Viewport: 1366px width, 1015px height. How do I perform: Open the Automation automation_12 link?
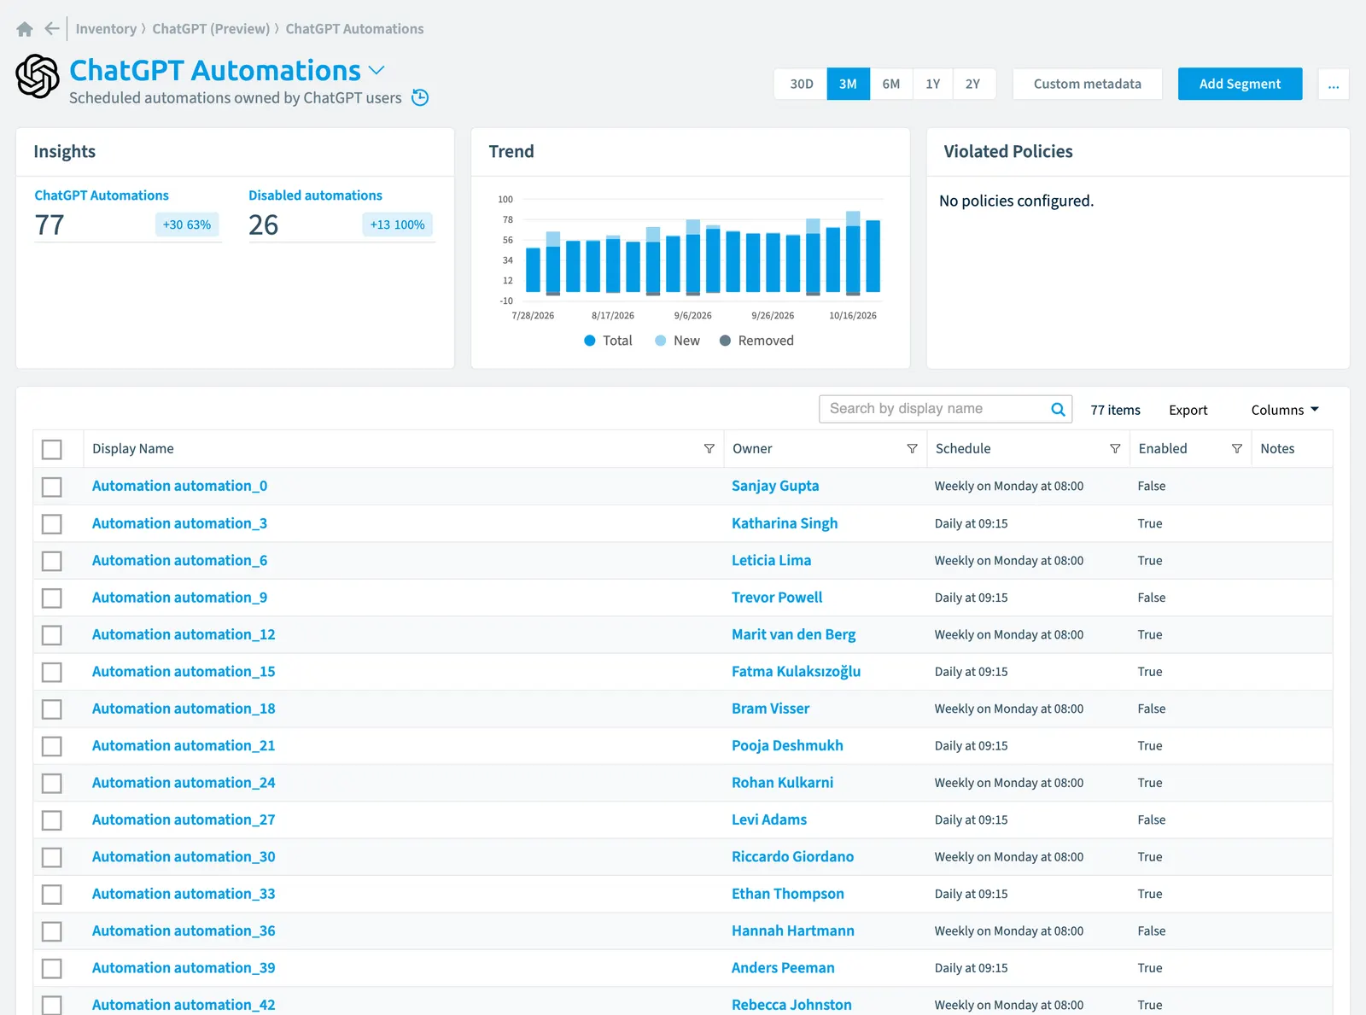(184, 634)
